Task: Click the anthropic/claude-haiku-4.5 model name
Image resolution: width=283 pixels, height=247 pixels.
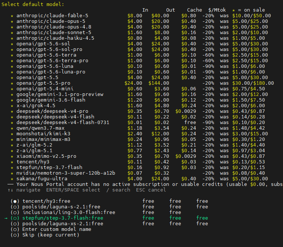Action: pyautogui.click(x=55, y=38)
